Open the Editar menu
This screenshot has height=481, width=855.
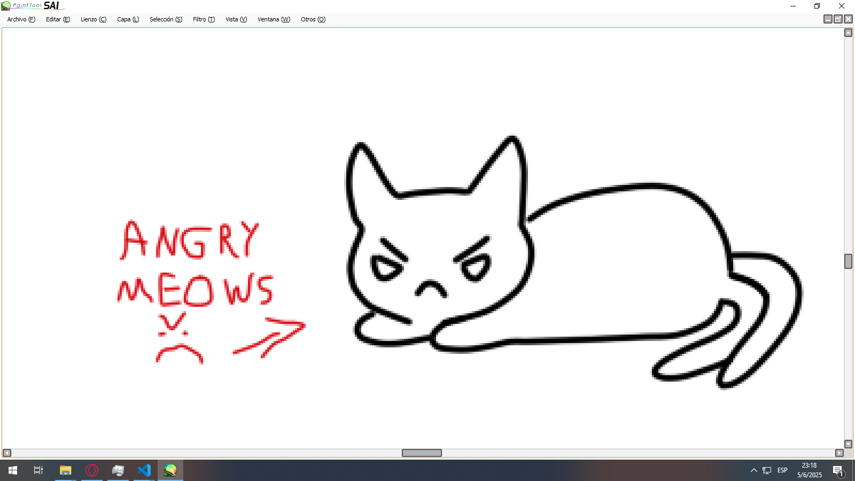coord(58,19)
